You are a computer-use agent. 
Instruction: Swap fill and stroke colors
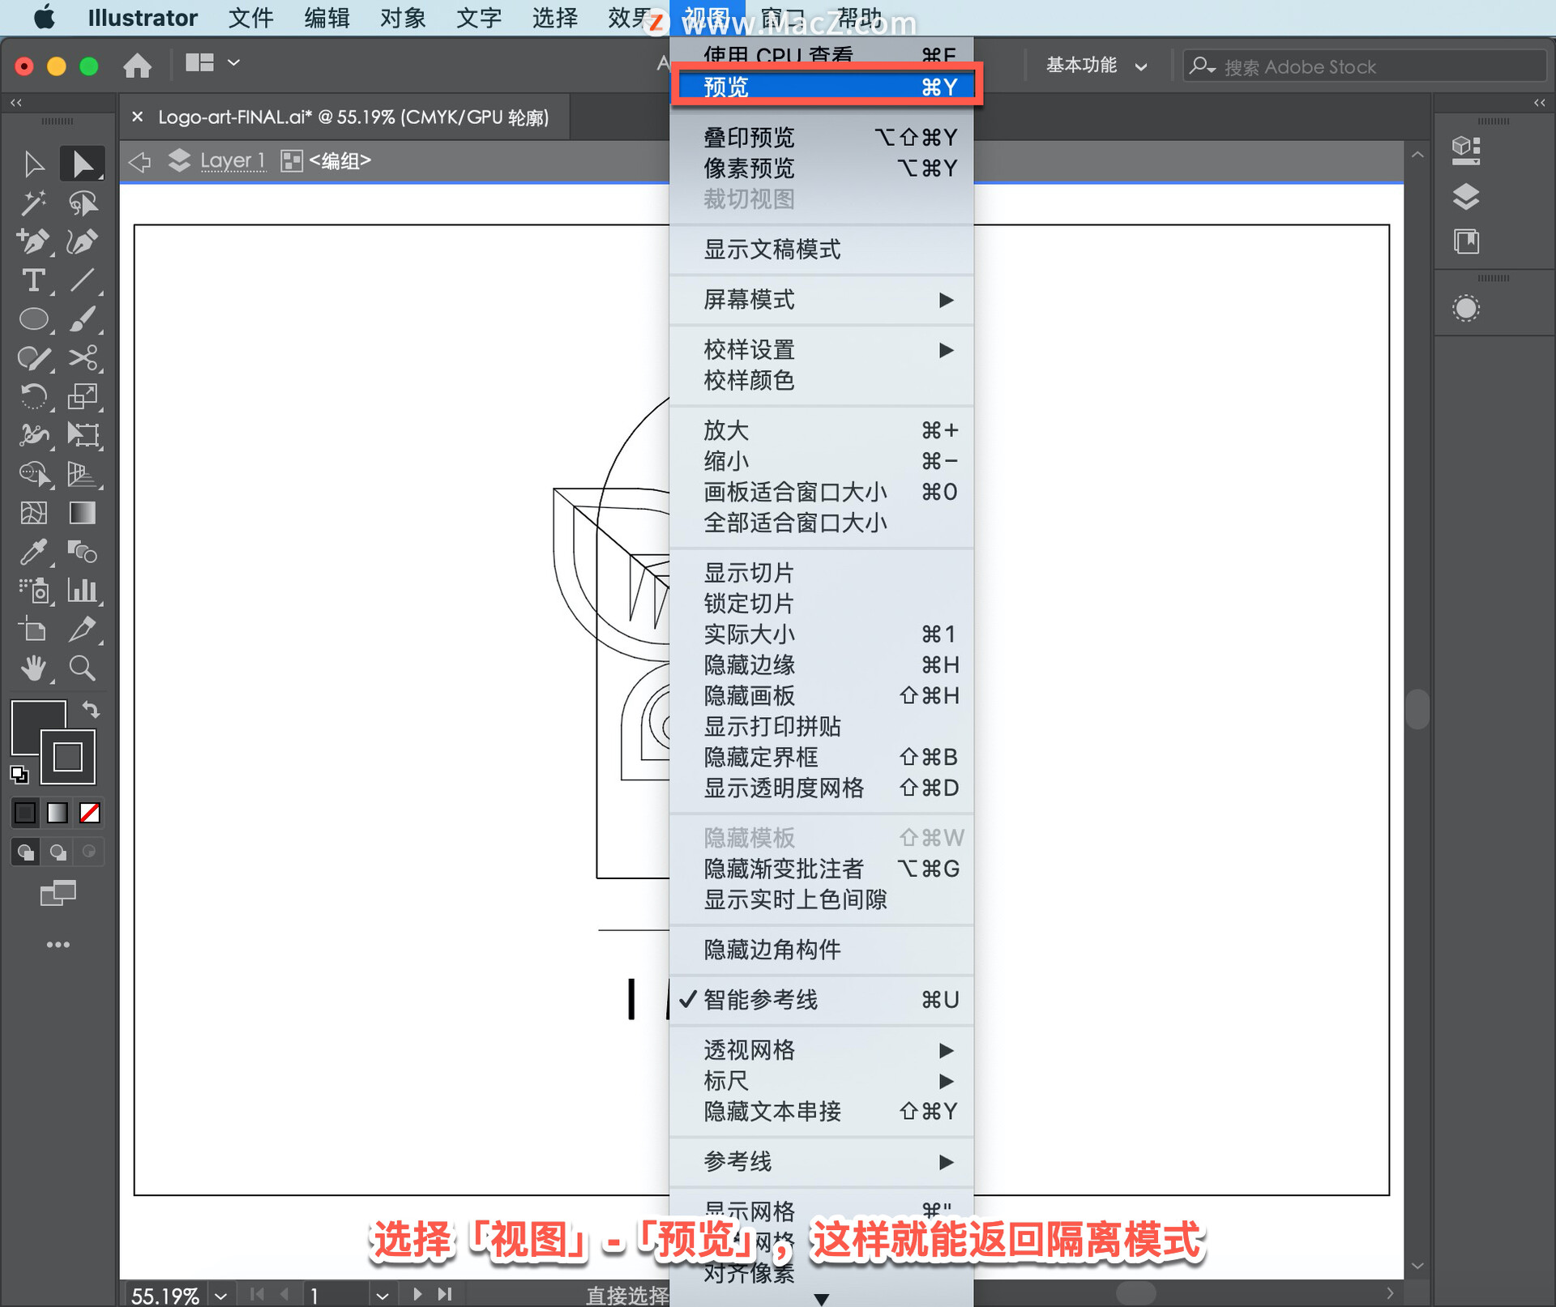(x=91, y=710)
